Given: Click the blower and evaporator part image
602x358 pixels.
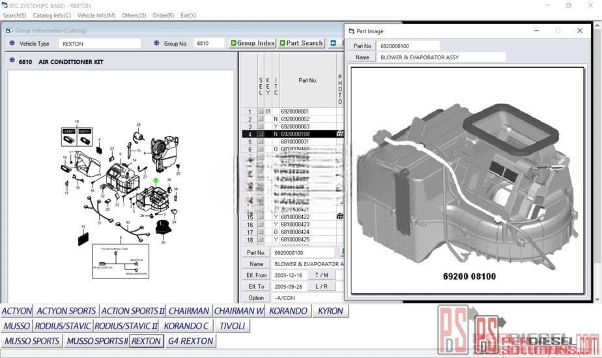Looking at the screenshot, I should [467, 181].
